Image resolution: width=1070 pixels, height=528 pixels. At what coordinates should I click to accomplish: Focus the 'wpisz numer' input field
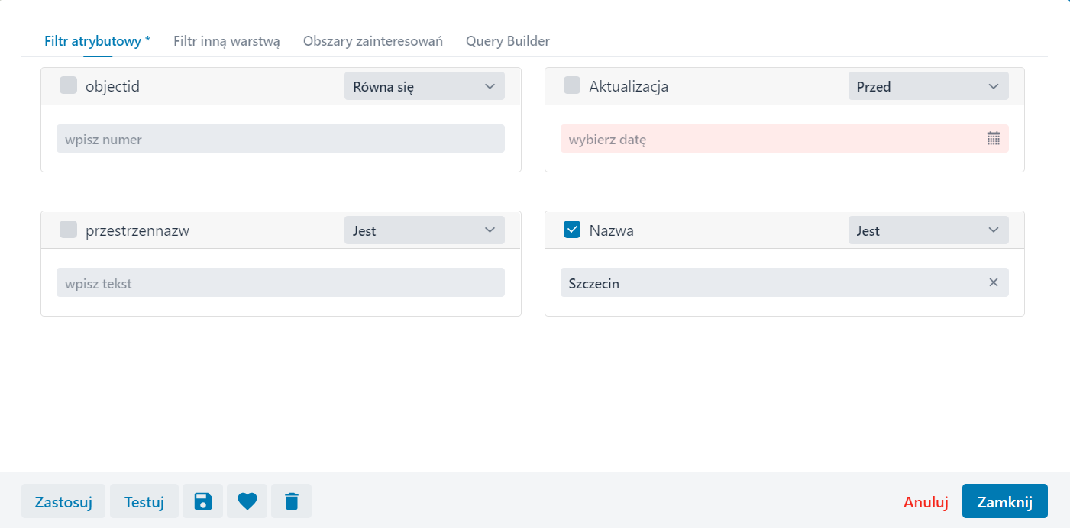pos(280,139)
